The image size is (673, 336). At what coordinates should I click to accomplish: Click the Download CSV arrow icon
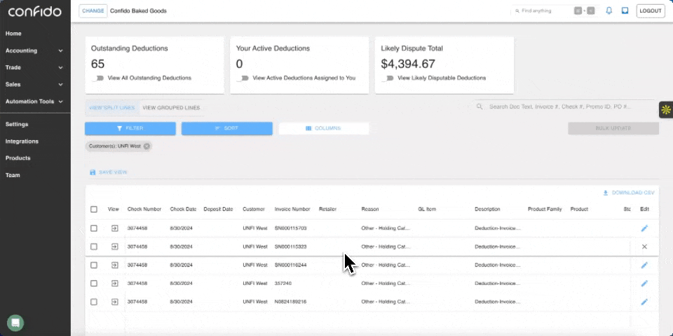pos(606,193)
